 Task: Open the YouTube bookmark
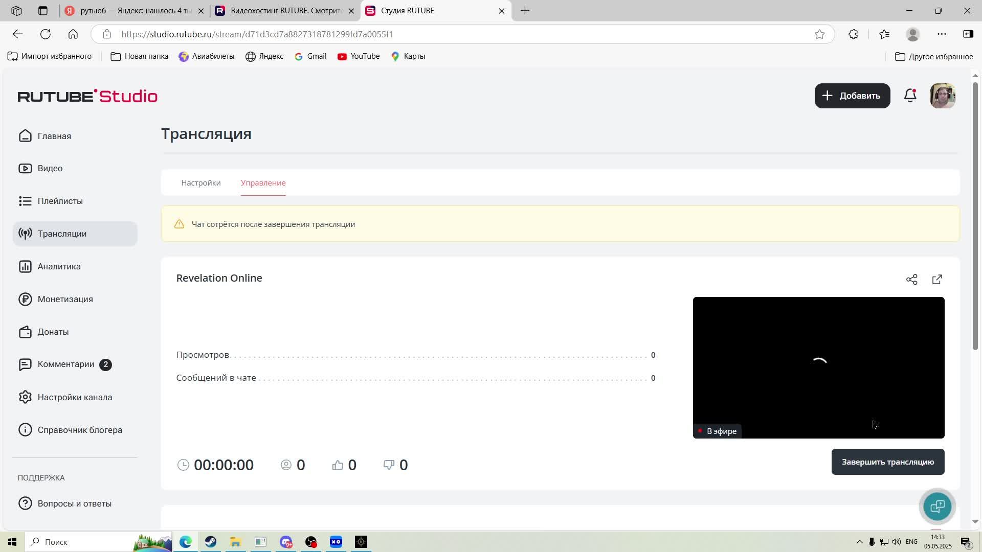(359, 56)
